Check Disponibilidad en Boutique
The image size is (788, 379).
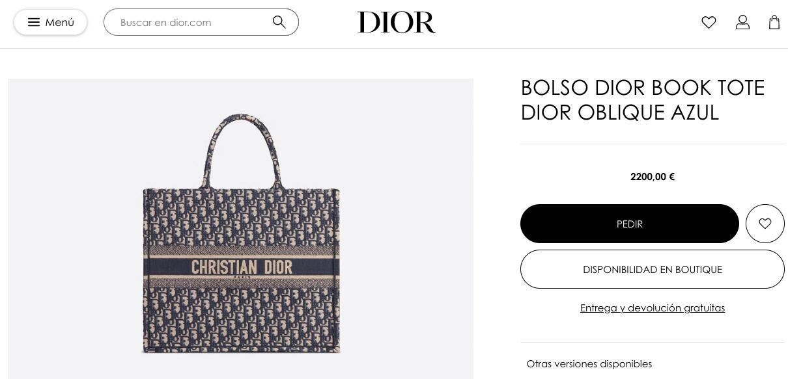[x=653, y=269]
